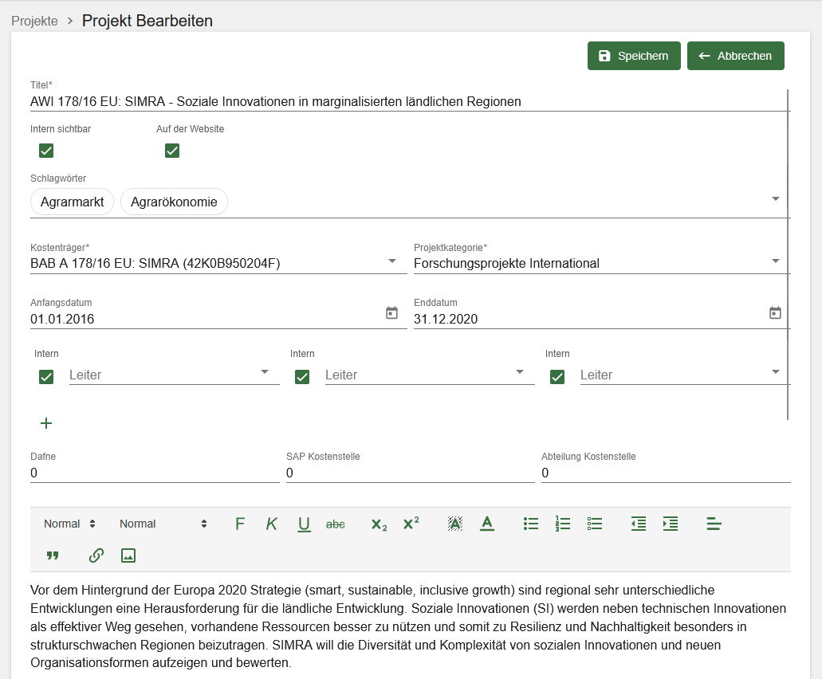822x679 pixels.
Task: Decrease the text indent
Action: pyautogui.click(x=639, y=524)
